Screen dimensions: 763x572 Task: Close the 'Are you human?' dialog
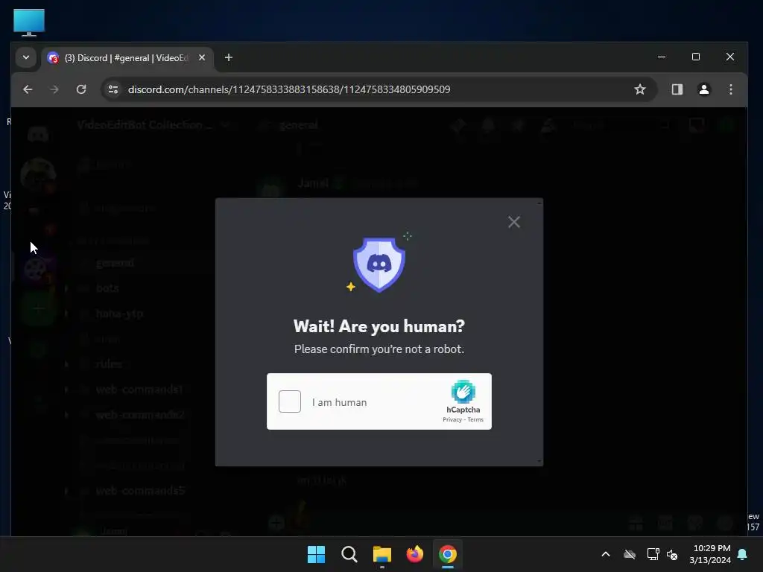(x=514, y=222)
